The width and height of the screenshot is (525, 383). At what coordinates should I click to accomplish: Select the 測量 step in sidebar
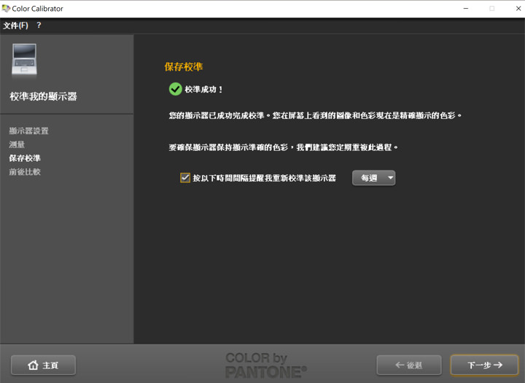click(17, 144)
